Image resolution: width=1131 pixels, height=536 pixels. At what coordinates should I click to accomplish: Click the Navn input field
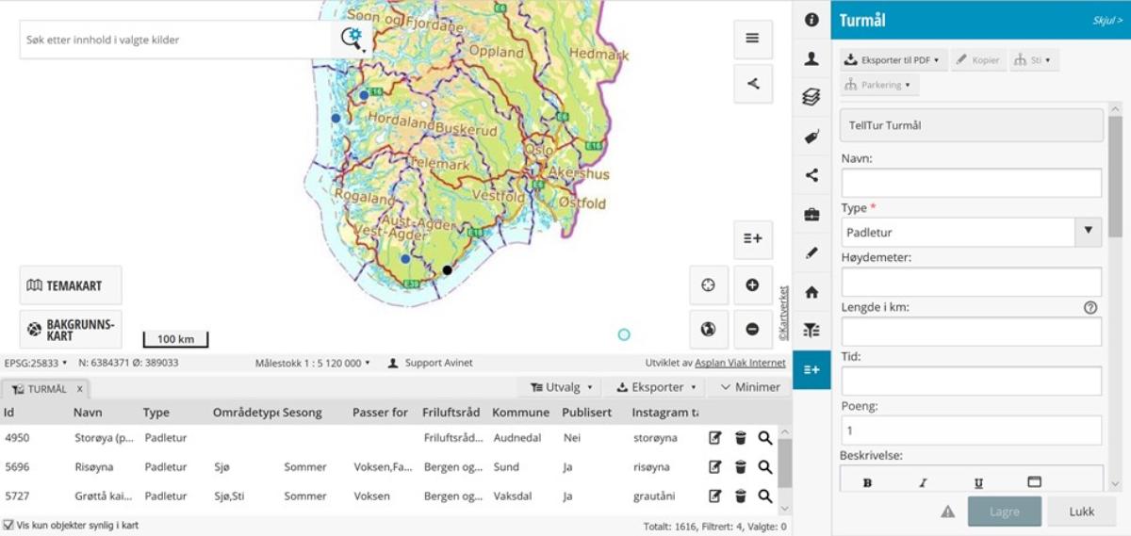[x=971, y=183]
